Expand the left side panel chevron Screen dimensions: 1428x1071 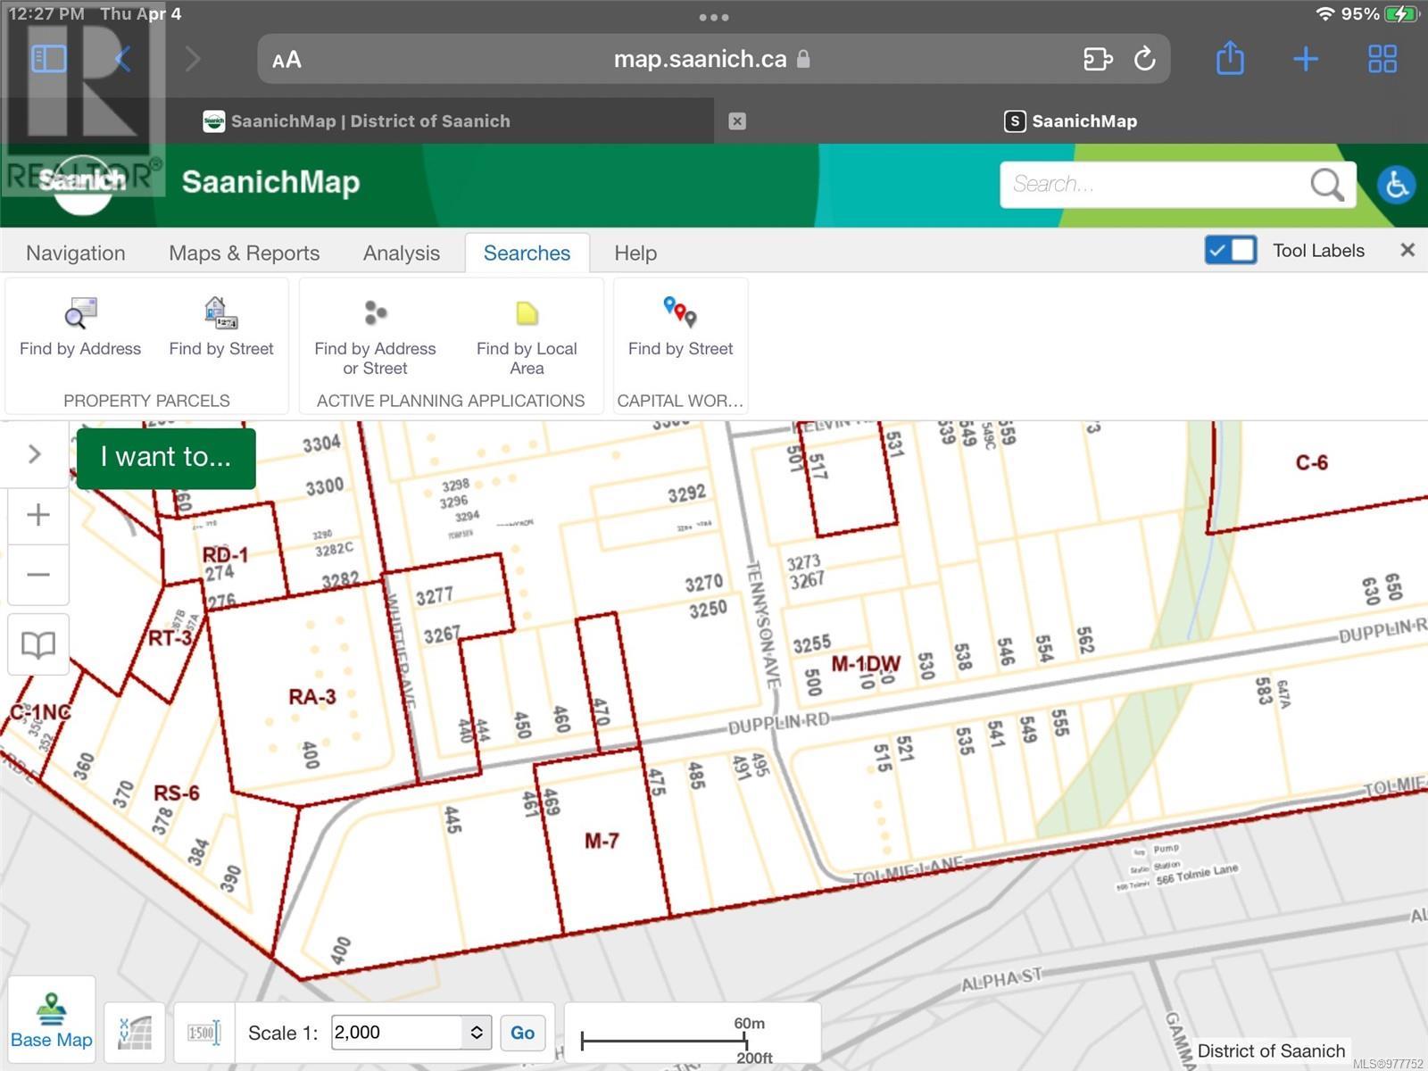(35, 454)
